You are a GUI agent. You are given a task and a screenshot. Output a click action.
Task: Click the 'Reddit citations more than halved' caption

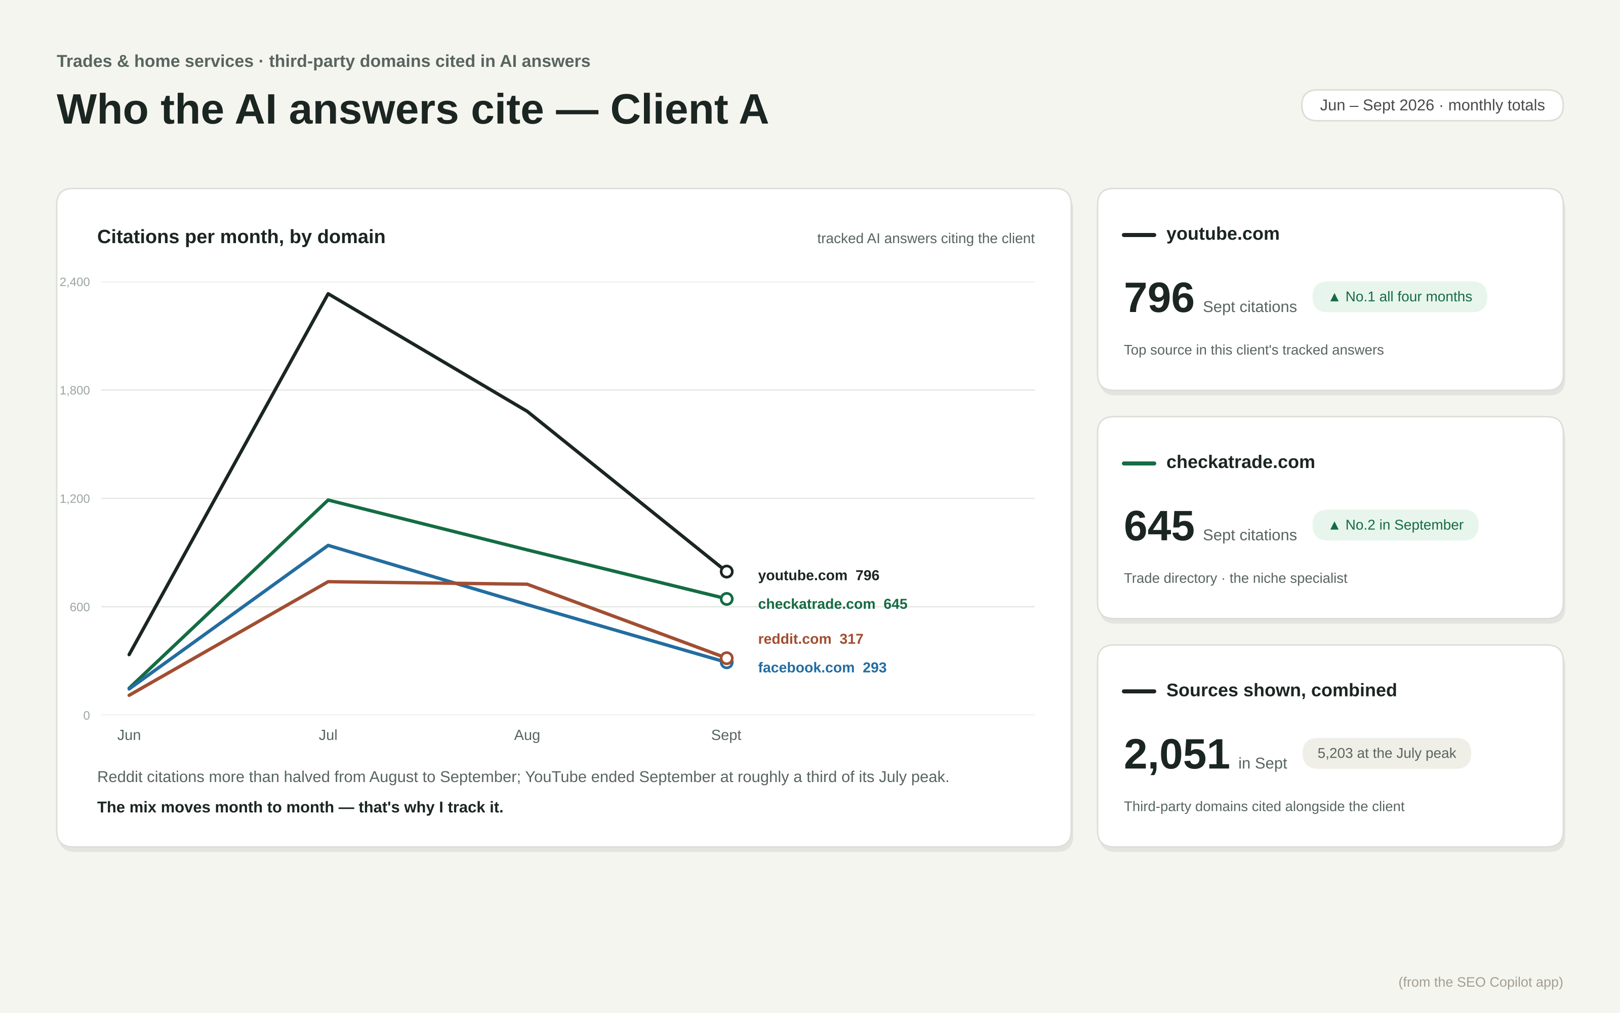(x=523, y=777)
